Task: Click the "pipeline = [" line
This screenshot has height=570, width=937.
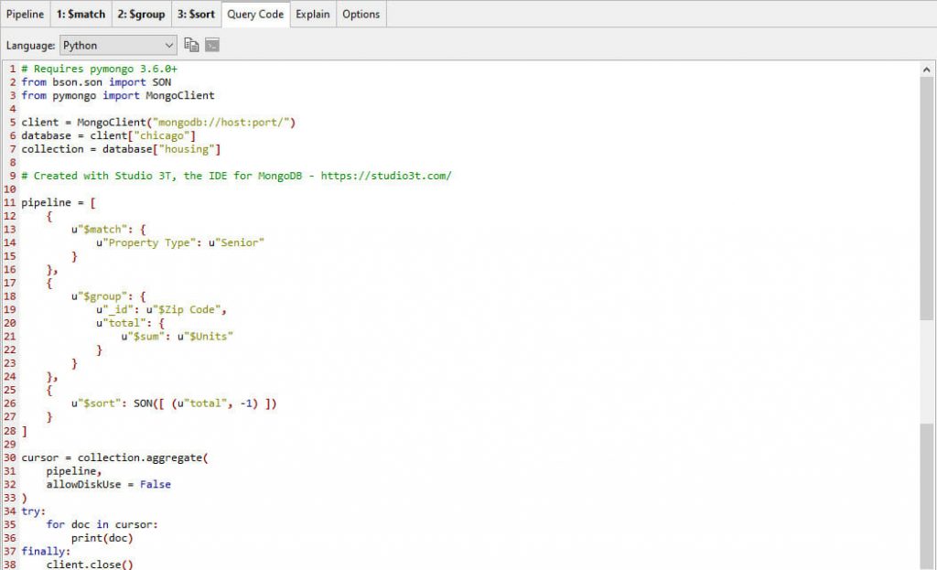Action: coord(59,202)
